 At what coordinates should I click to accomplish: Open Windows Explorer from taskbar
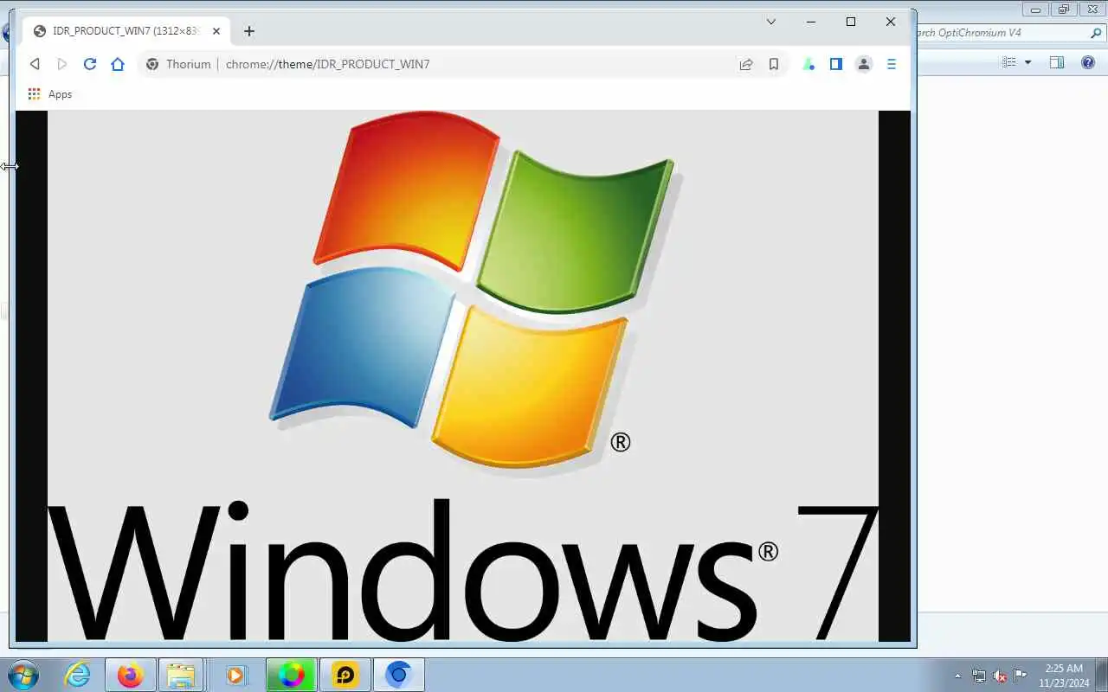pos(181,675)
